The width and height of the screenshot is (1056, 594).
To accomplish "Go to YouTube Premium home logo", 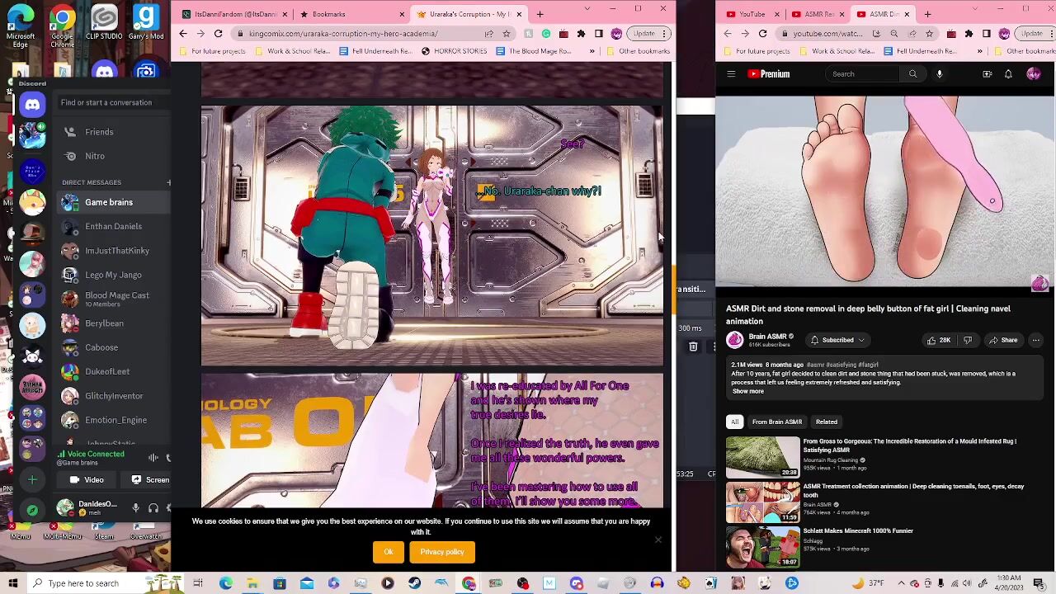I will 769,74.
